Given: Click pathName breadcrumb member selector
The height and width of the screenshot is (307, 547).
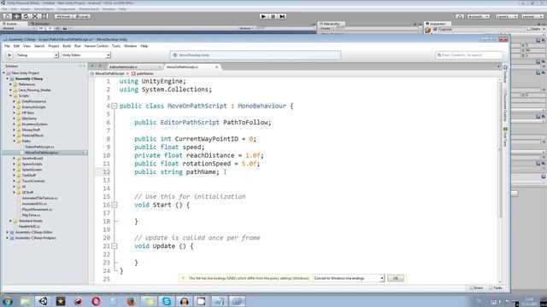Looking at the screenshot, I should tap(143, 74).
